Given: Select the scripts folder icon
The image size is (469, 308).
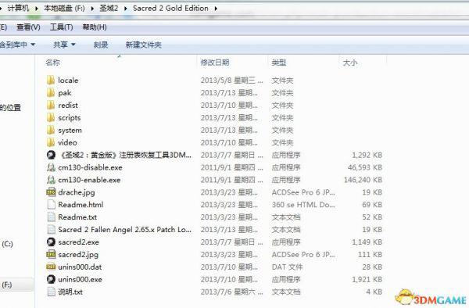Looking at the screenshot, I should click(51, 117).
